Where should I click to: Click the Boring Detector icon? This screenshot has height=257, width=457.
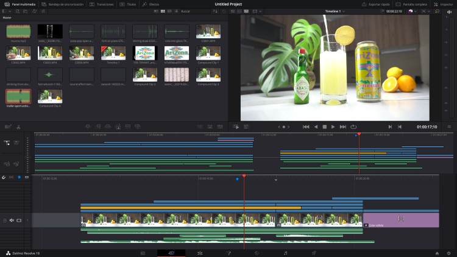pos(8,127)
